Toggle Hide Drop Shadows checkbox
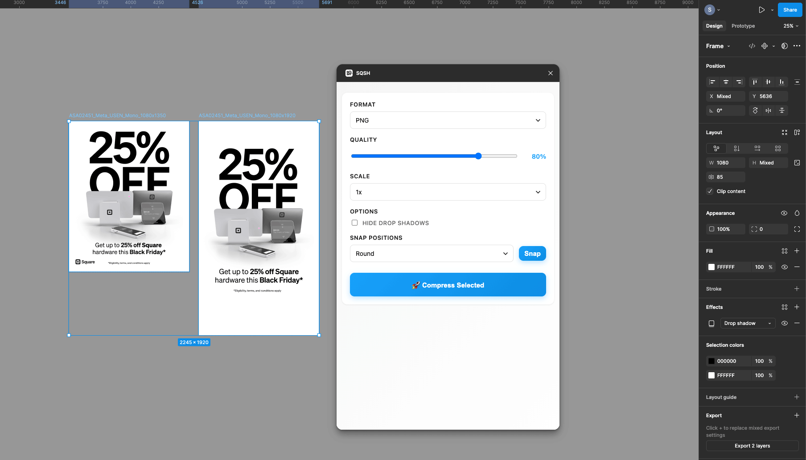The image size is (806, 460). tap(355, 223)
